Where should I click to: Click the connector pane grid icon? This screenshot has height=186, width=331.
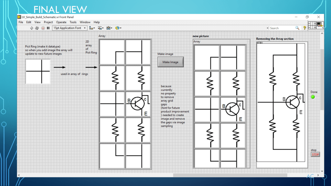[312, 25]
